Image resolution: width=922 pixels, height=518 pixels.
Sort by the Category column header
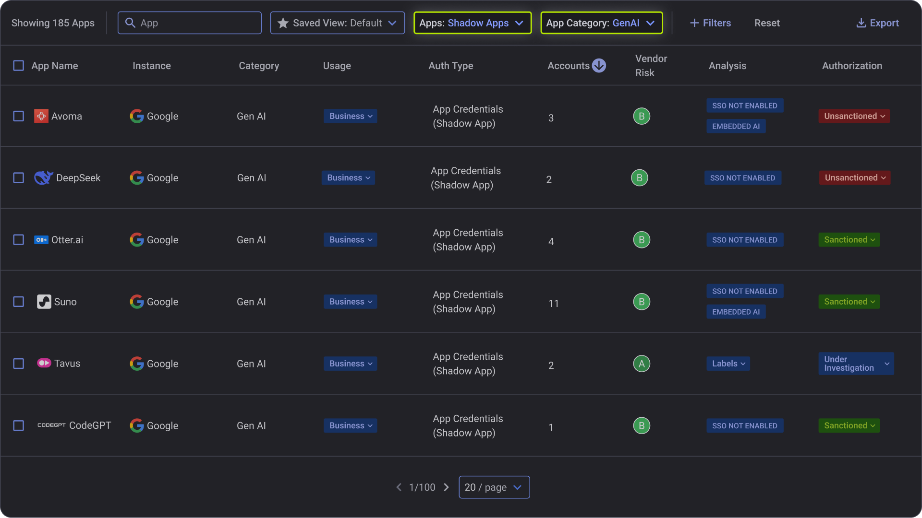259,66
